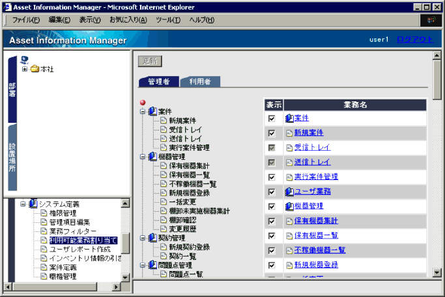This screenshot has height=297, width=445.
Task: Uncheck the 実行案件管理 display checkbox
Action: 272,177
